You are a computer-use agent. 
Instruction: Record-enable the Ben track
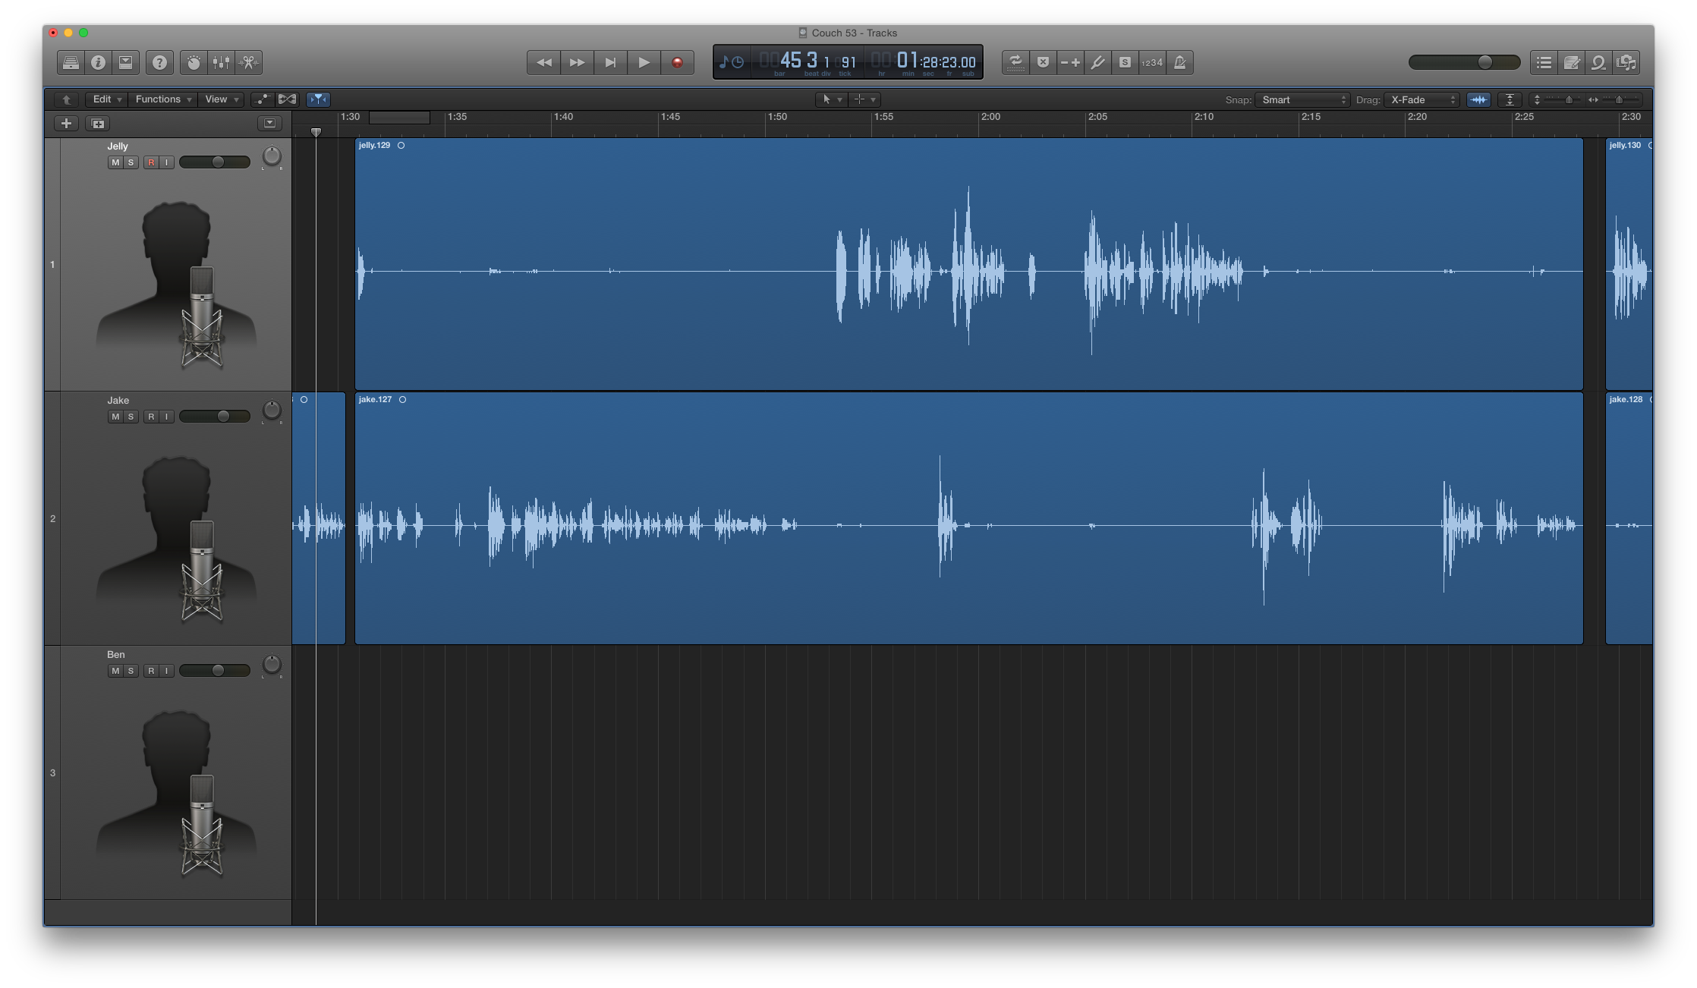point(151,671)
